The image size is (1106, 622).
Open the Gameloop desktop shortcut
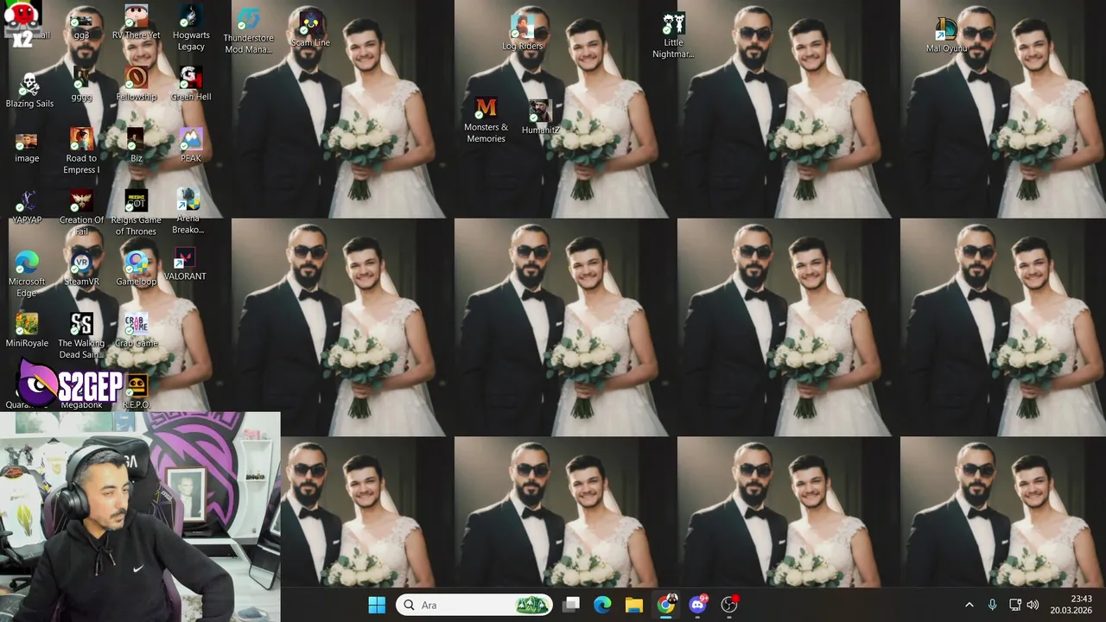tap(137, 270)
